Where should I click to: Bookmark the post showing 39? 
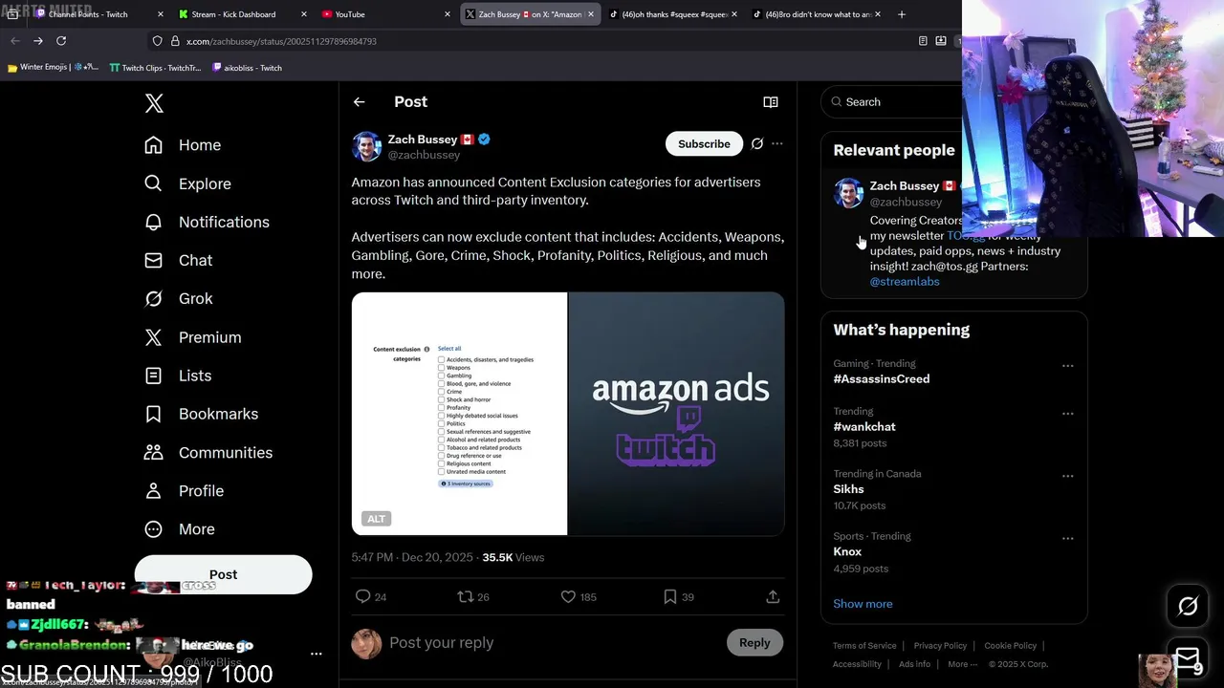pyautogui.click(x=670, y=596)
